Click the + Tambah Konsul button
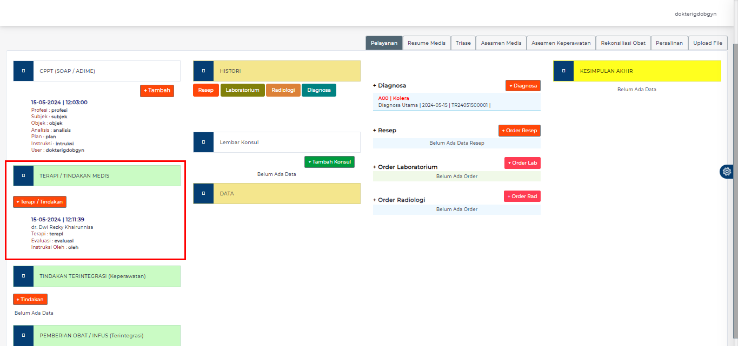 tap(329, 161)
